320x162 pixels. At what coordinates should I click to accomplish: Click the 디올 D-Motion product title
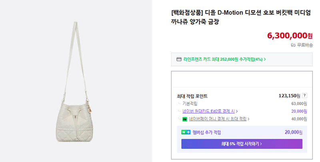pyautogui.click(x=241, y=17)
